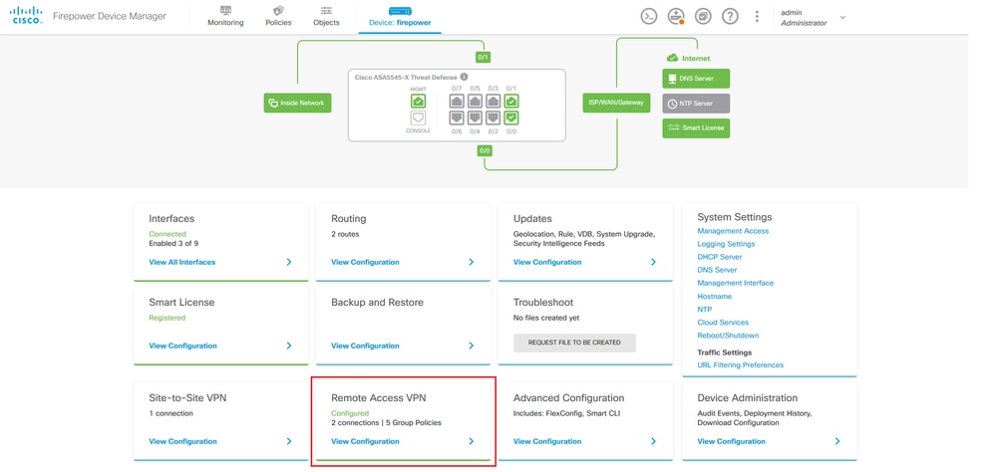
Task: Open Reboot/Shutdown link
Action: pyautogui.click(x=728, y=336)
